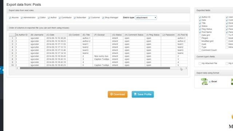The image size is (233, 131).
Task: Uncheck the Administrator role checkbox
Action: (x=22, y=18)
